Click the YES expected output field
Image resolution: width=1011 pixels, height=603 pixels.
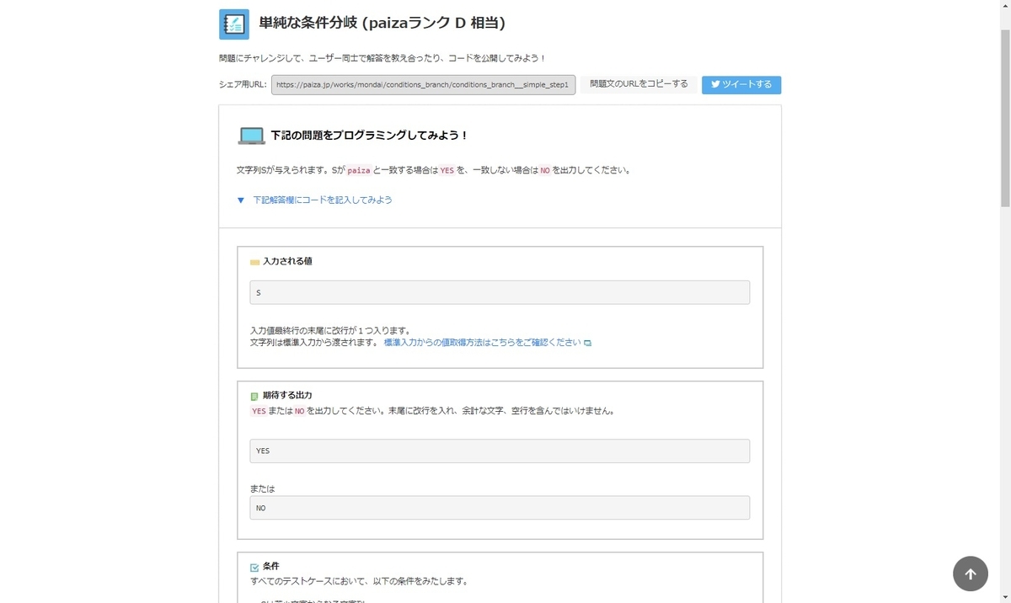499,451
